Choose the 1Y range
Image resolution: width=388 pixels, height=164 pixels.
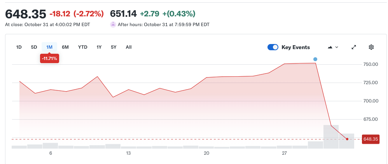(x=99, y=47)
